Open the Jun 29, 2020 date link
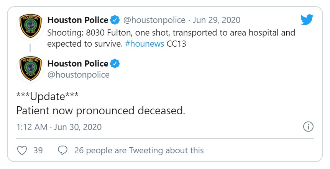This screenshot has width=330, height=169. coord(217,20)
